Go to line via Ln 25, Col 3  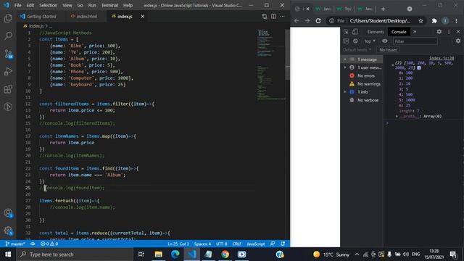(178, 244)
